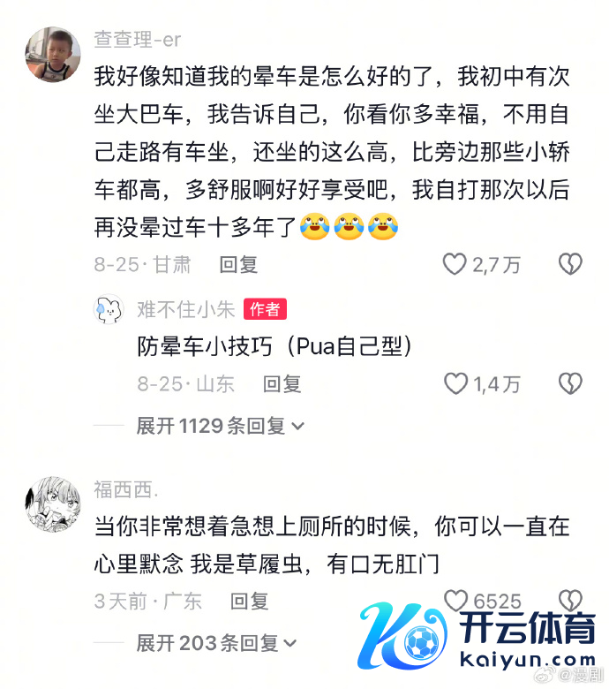Click the chevron next to 展开1129条回复
The height and width of the screenshot is (689, 609).
(298, 427)
